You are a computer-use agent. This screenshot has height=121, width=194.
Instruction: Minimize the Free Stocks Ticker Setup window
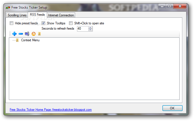(162, 6)
